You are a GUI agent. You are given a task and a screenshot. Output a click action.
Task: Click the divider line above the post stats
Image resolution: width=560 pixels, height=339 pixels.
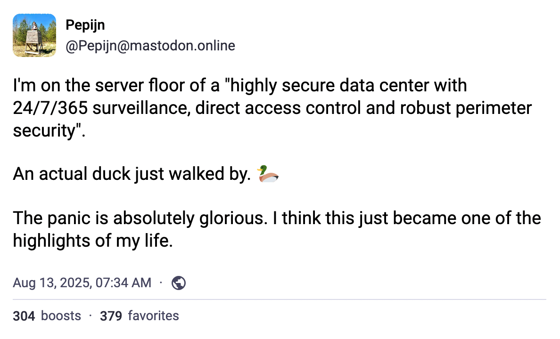click(x=280, y=299)
